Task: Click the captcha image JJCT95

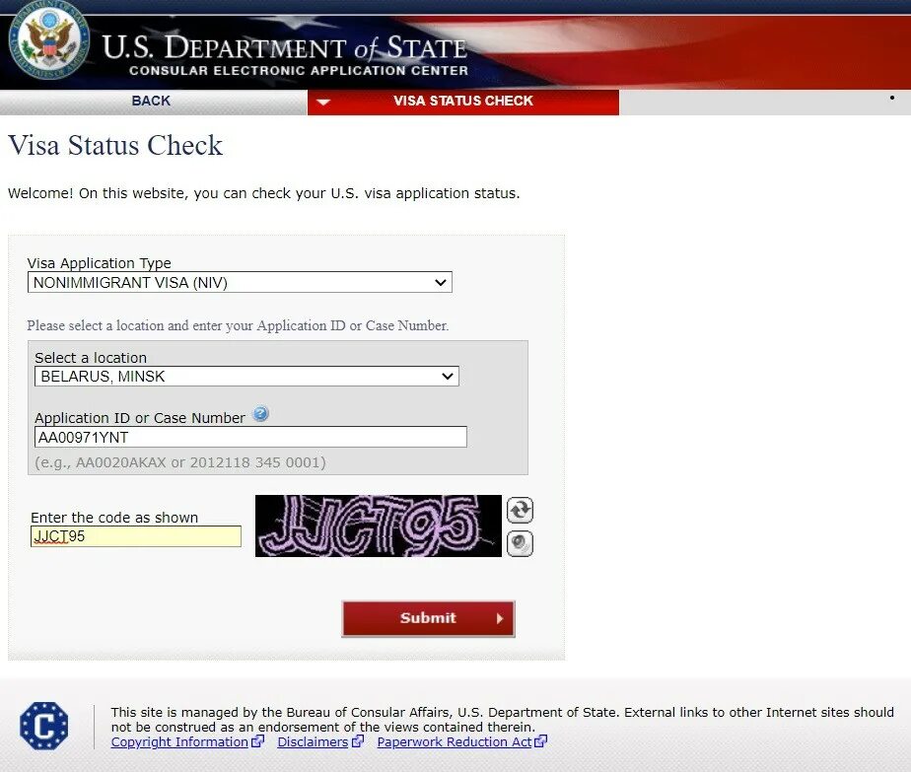Action: pyautogui.click(x=379, y=526)
